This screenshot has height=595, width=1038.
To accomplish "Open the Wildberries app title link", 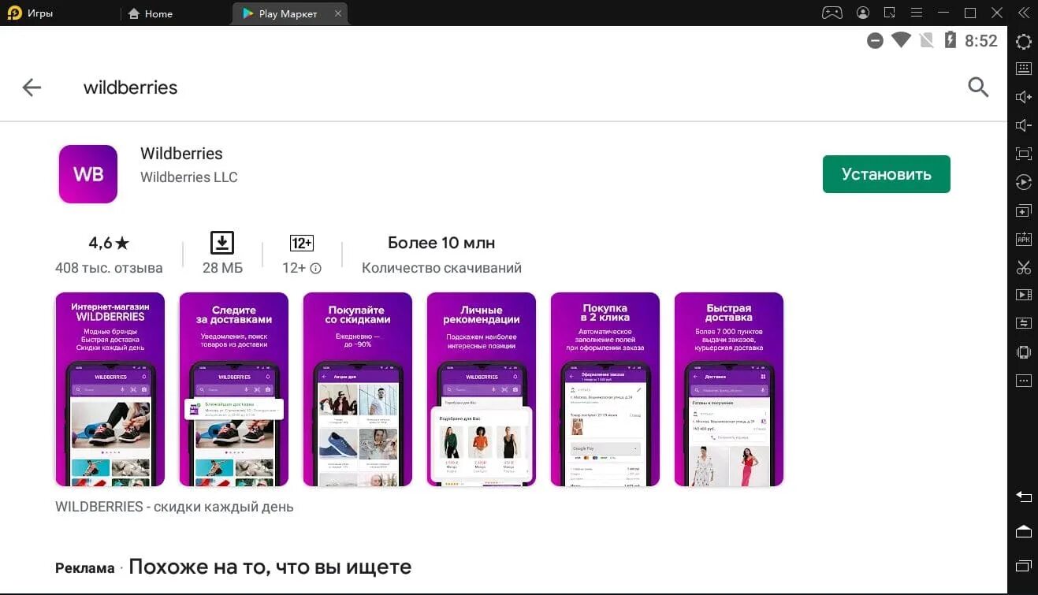I will pyautogui.click(x=181, y=154).
